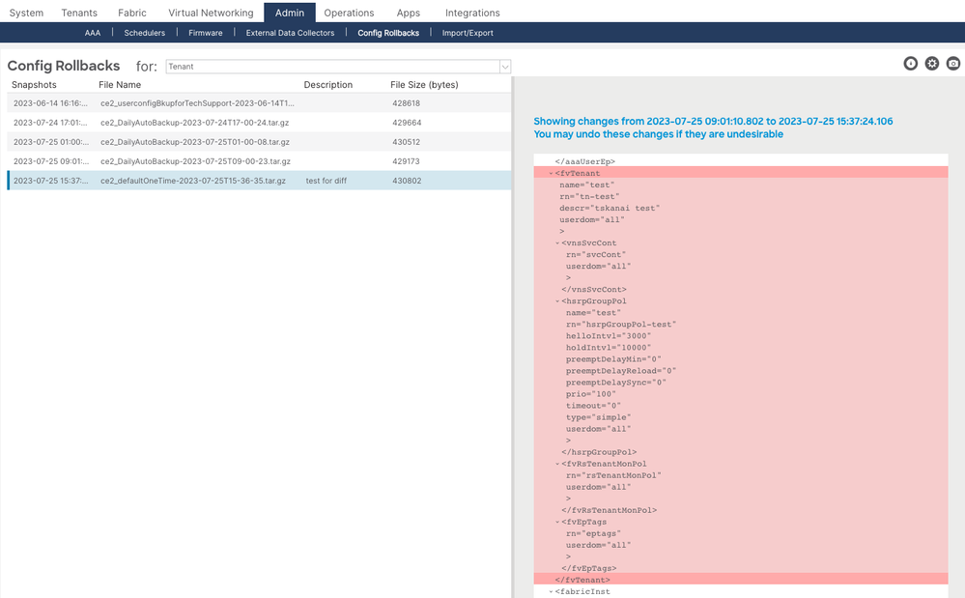Click file ce2_defaultOneTime-2023-07-25T15-36-35.tar.gz

(x=193, y=181)
